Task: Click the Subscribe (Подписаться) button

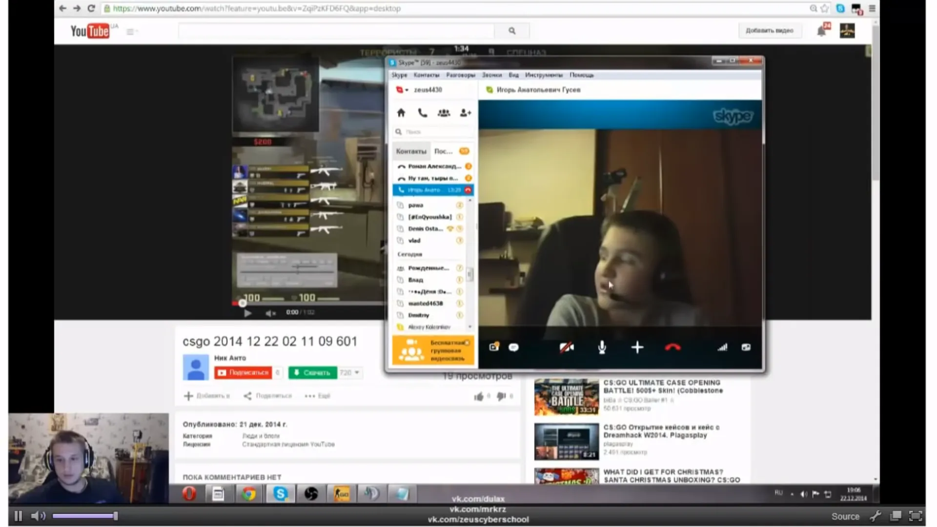Action: coord(243,373)
